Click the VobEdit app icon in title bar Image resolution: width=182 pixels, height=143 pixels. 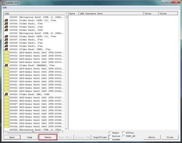tap(3, 3)
